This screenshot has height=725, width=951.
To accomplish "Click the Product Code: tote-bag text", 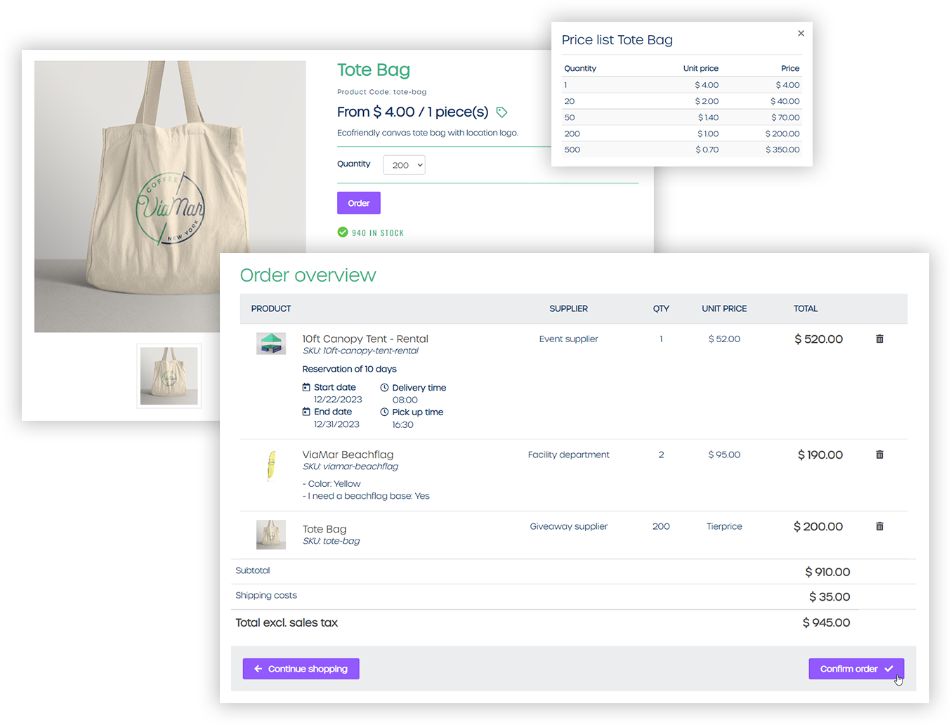I will coord(382,92).
